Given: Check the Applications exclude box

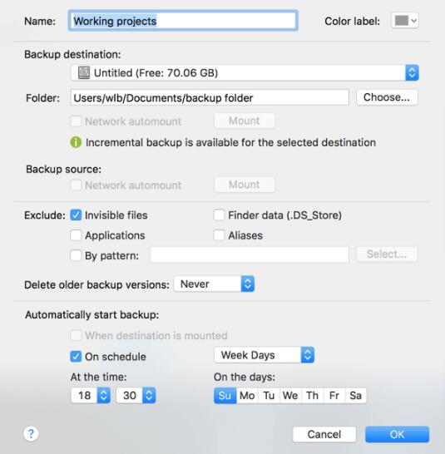Looking at the screenshot, I should (x=76, y=235).
